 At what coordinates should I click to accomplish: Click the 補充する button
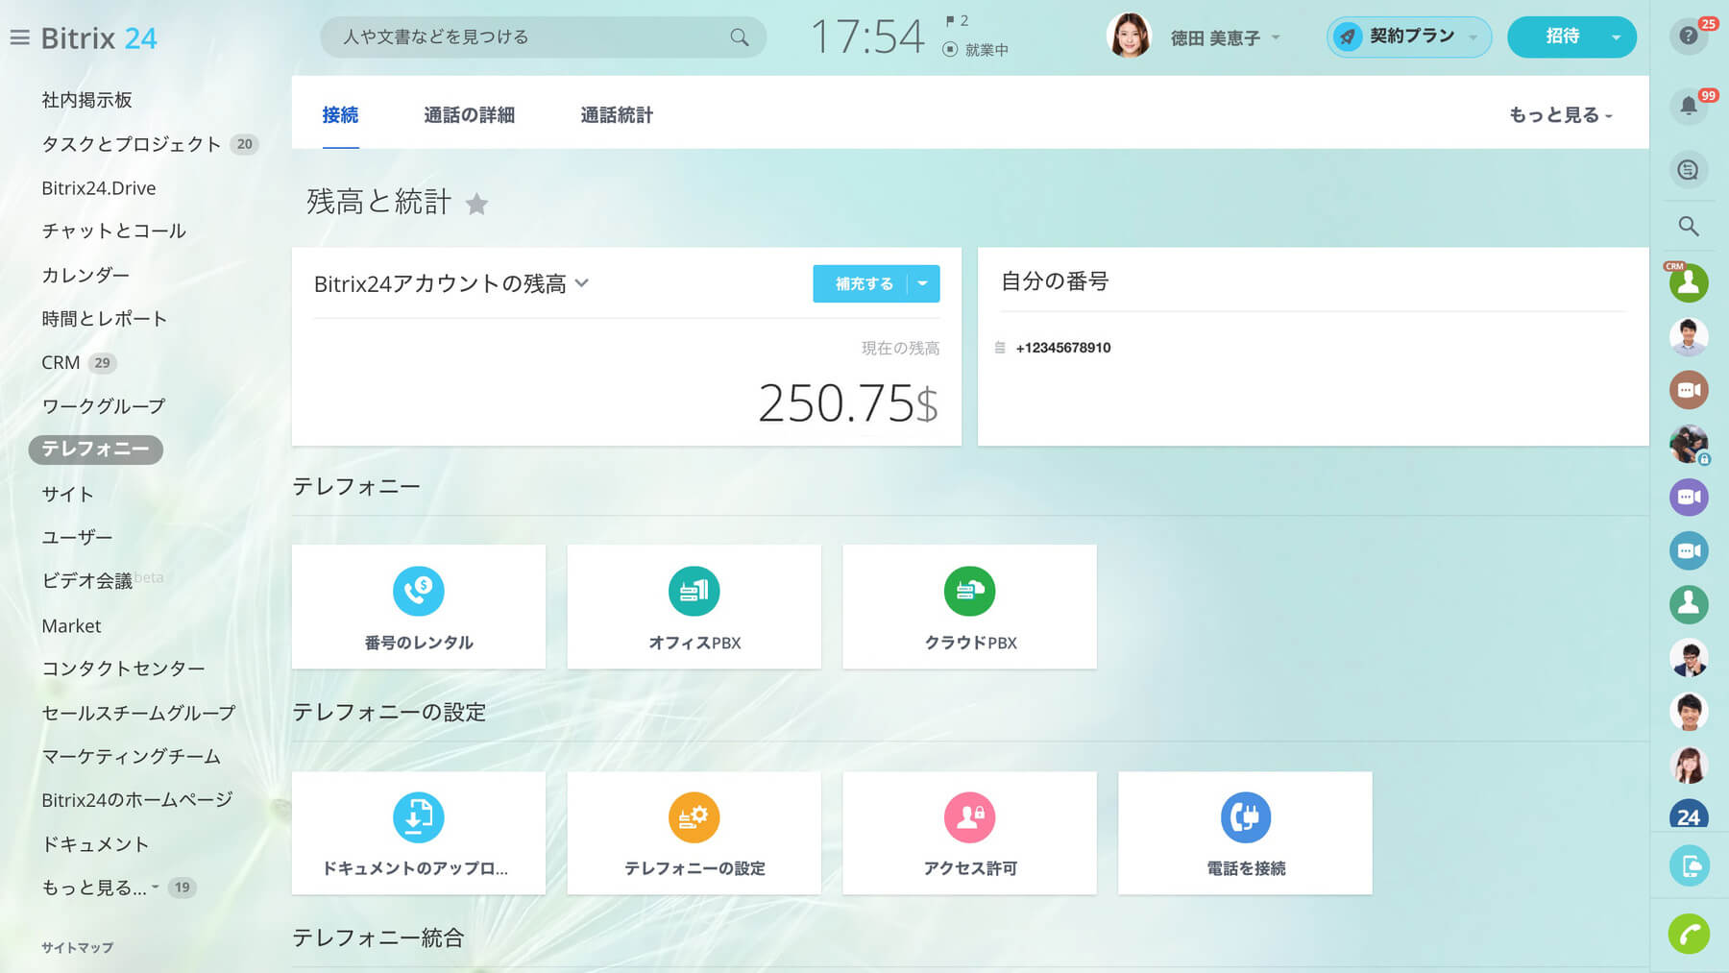[864, 283]
